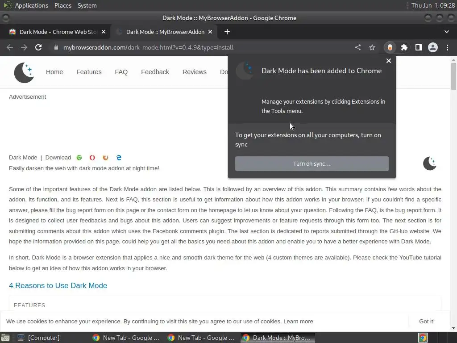Open the Chrome profile avatar
Viewport: 457px width, 343px height.
pyautogui.click(x=433, y=47)
